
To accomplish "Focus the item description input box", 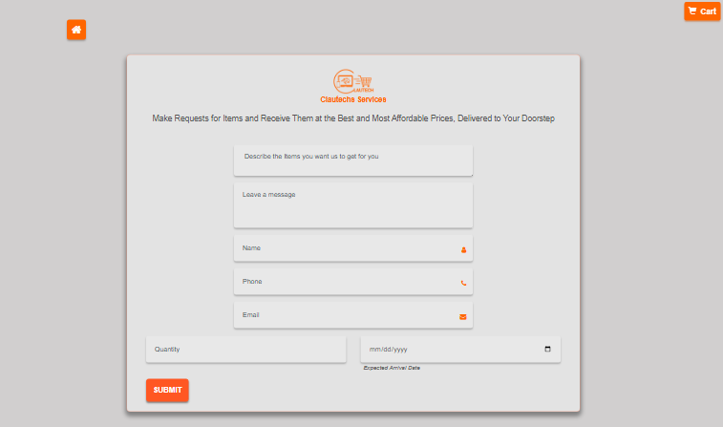I will 352,159.
